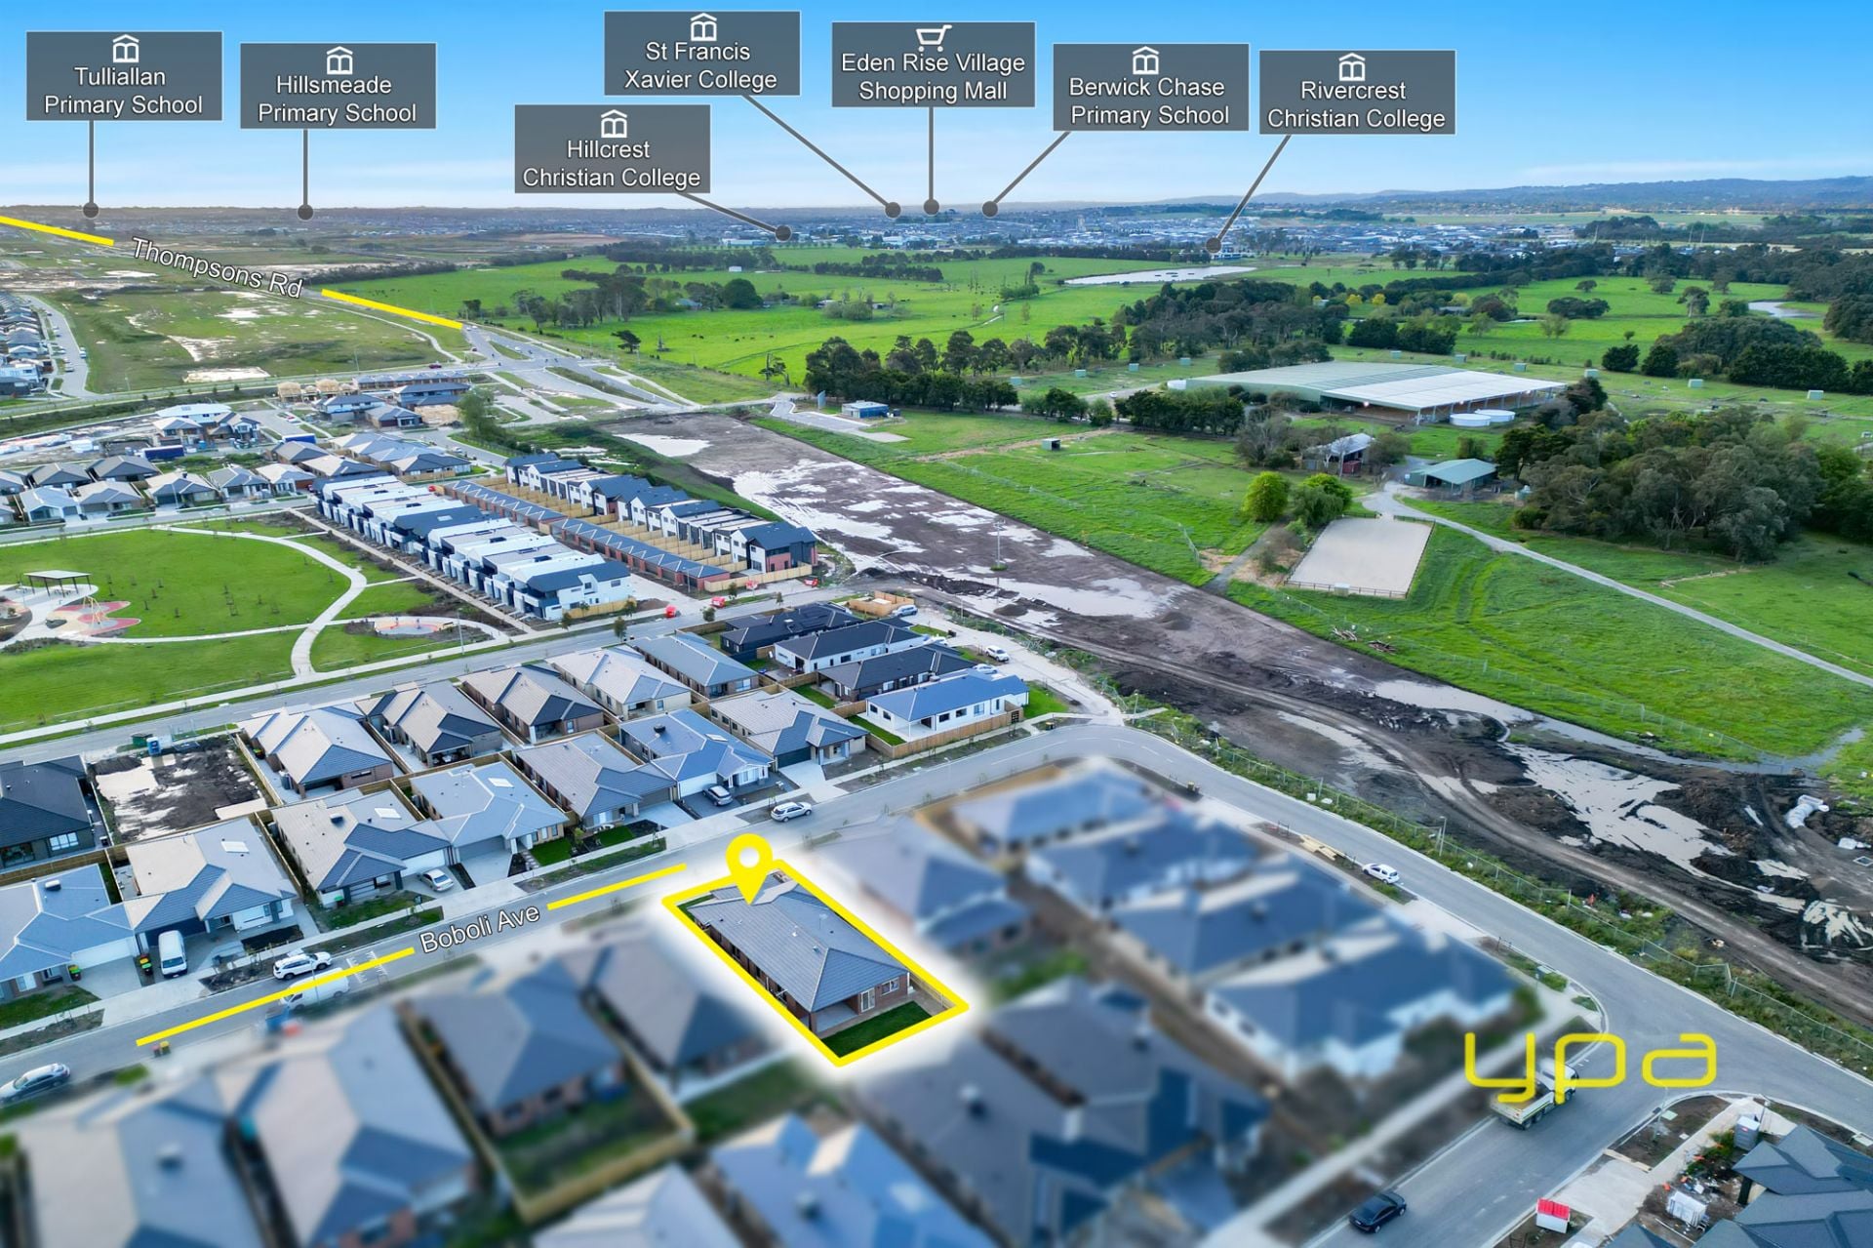The height and width of the screenshot is (1248, 1873).
Task: Click the Hillcrest Christian College building icon
Action: [x=613, y=124]
